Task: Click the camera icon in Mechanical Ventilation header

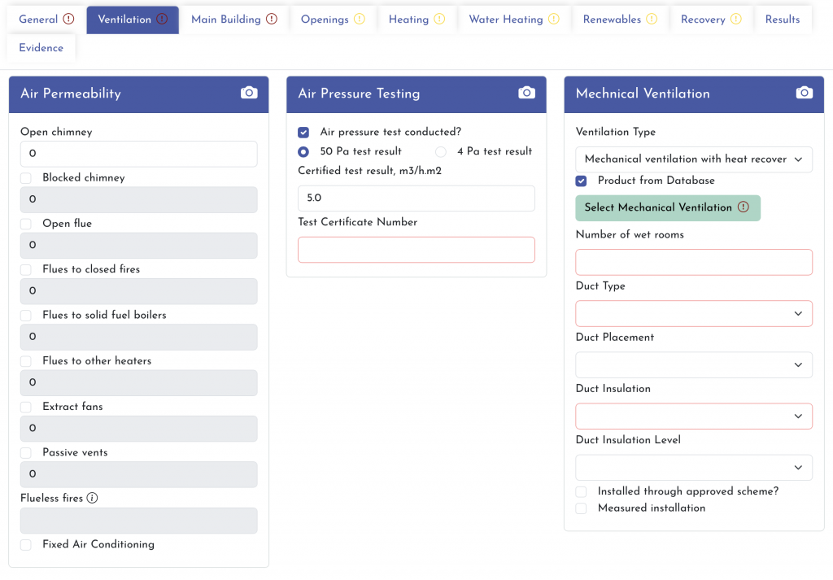Action: pyautogui.click(x=804, y=94)
